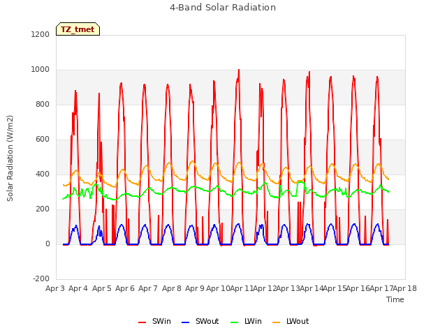Image resolution: width=447 pixels, height=335 pixels.
Task: Click the Apr 8 x-axis label
Action: coord(172,288)
